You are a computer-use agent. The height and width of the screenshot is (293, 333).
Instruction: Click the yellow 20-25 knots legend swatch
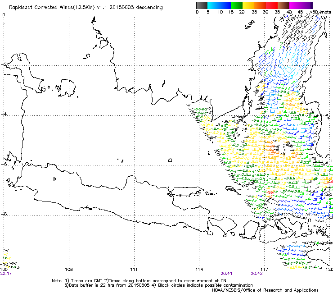pos(248,5)
